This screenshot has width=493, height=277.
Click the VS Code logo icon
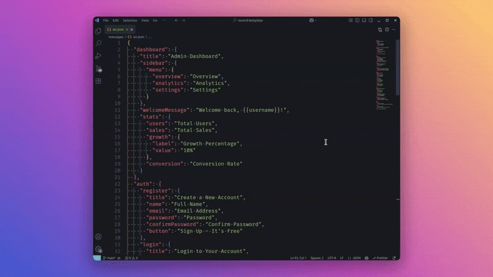point(97,20)
